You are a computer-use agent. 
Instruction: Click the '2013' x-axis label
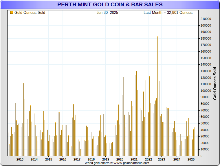point(20,159)
